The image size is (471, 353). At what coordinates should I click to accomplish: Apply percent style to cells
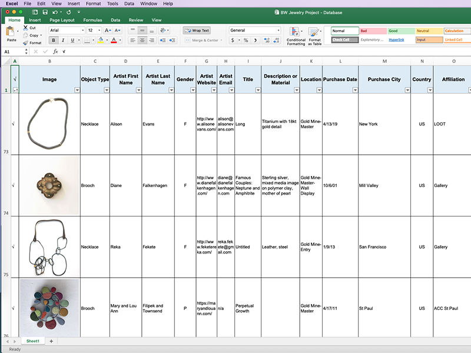(x=246, y=40)
